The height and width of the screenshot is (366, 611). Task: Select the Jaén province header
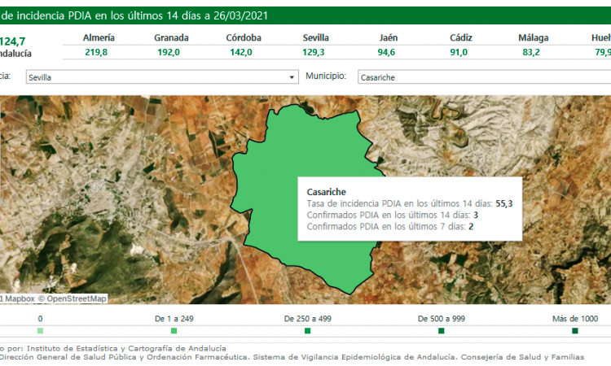pyautogui.click(x=388, y=38)
